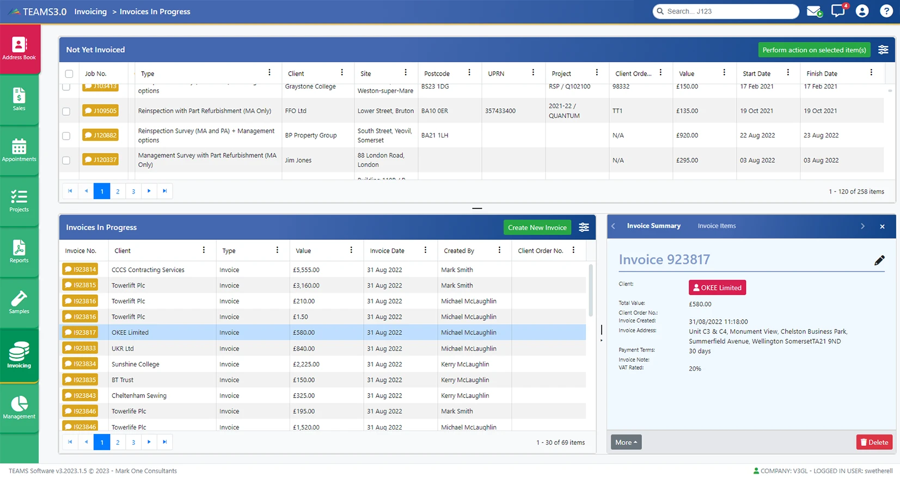Open the Address Book sidebar icon
Image resolution: width=900 pixels, height=478 pixels.
19,48
